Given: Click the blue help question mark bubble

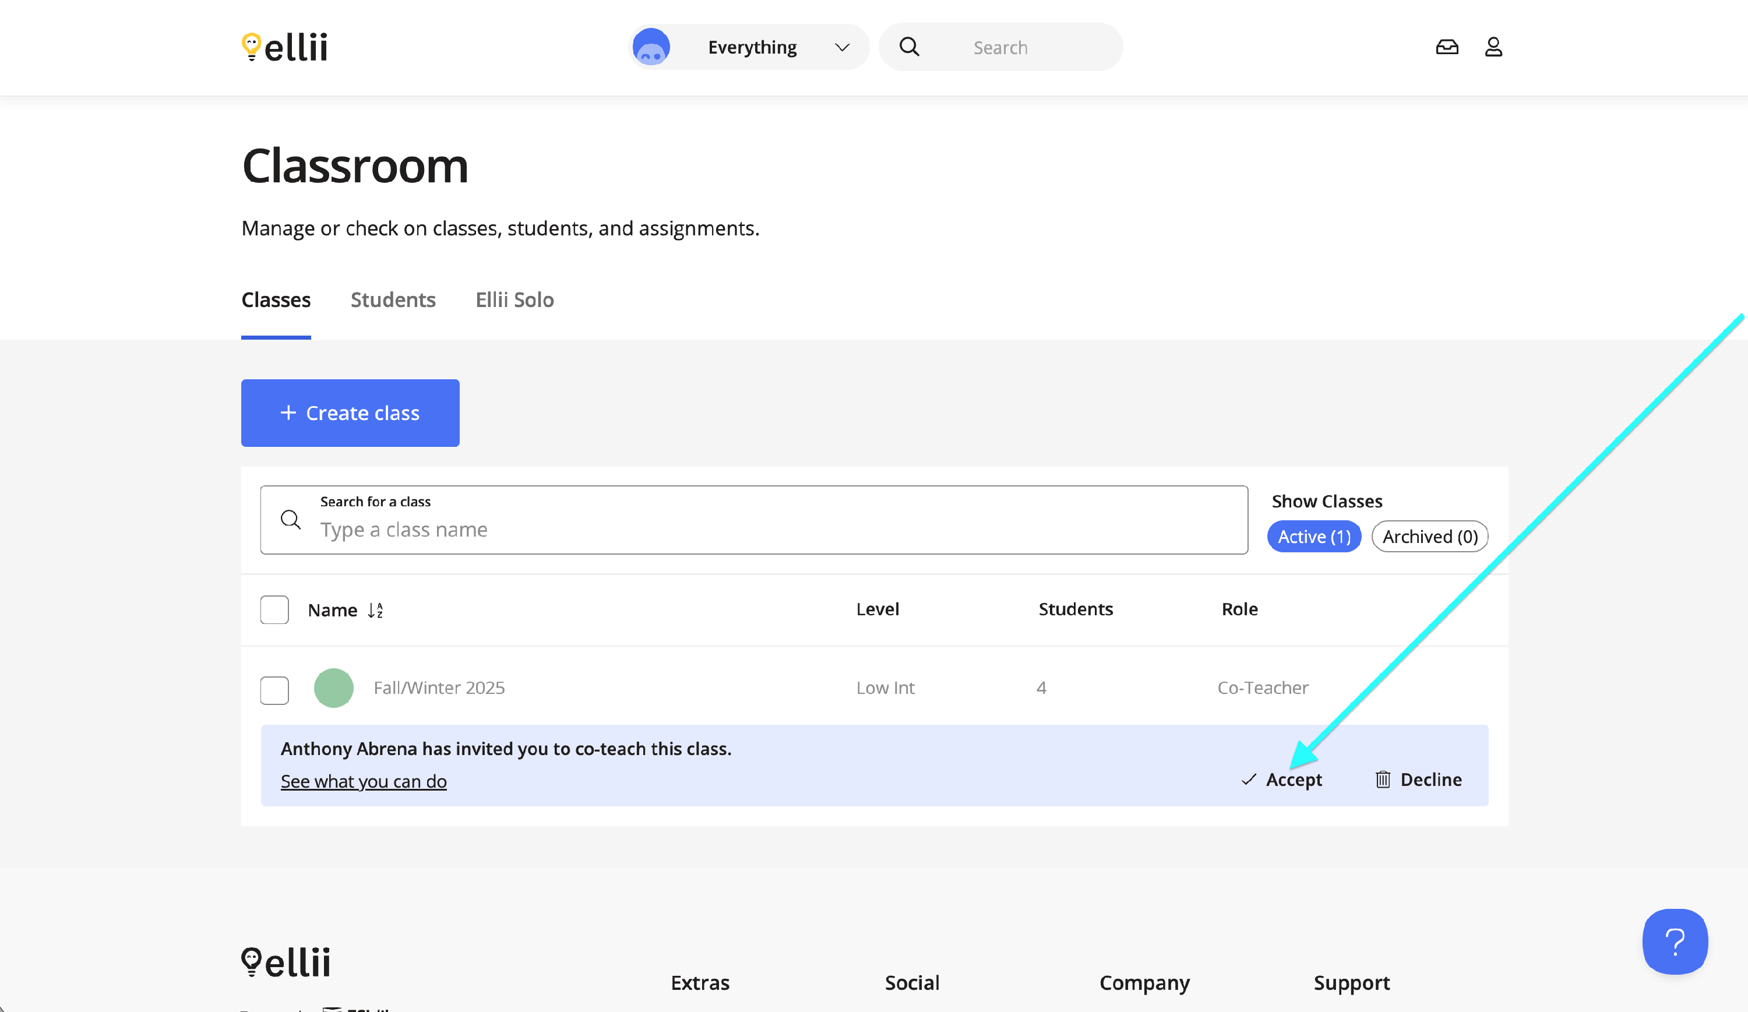Looking at the screenshot, I should click(x=1675, y=942).
